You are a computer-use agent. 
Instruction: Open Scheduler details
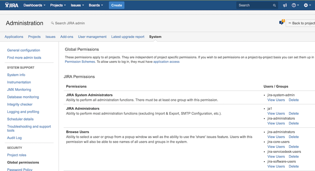click(x=20, y=119)
